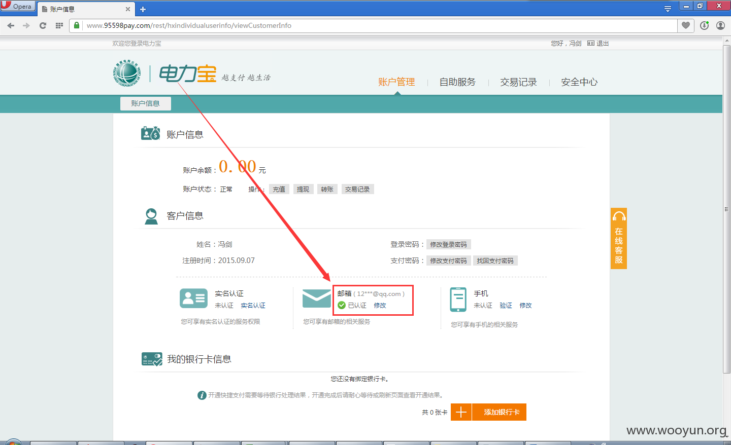Click the scrollbar up arrow
This screenshot has height=445, width=731.
pyautogui.click(x=726, y=40)
